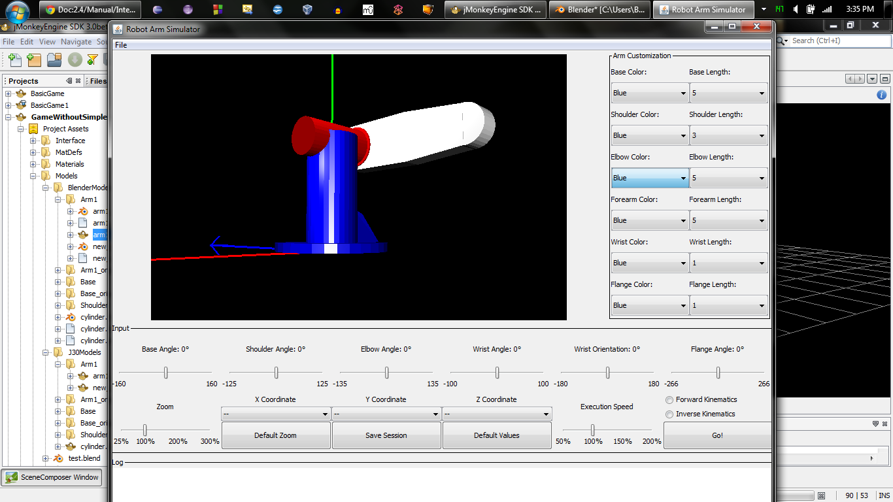Expand the Materials folder in project tree
893x502 pixels.
[33, 164]
